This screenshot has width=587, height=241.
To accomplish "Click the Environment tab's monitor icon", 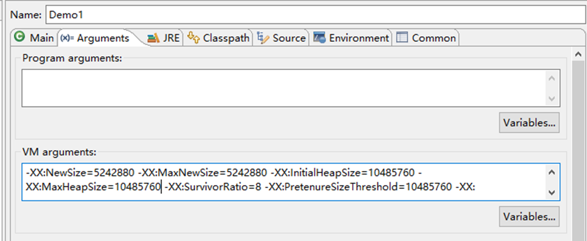I will 319,38.
